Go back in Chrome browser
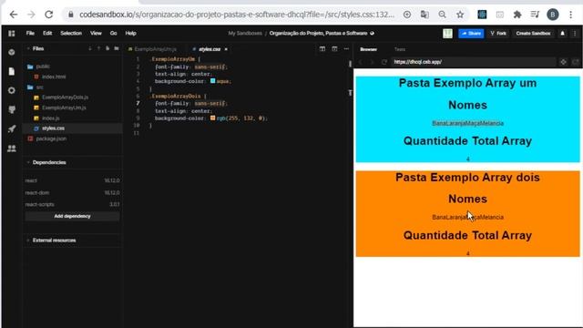Viewport: 583px width, 328px height. click(14, 15)
